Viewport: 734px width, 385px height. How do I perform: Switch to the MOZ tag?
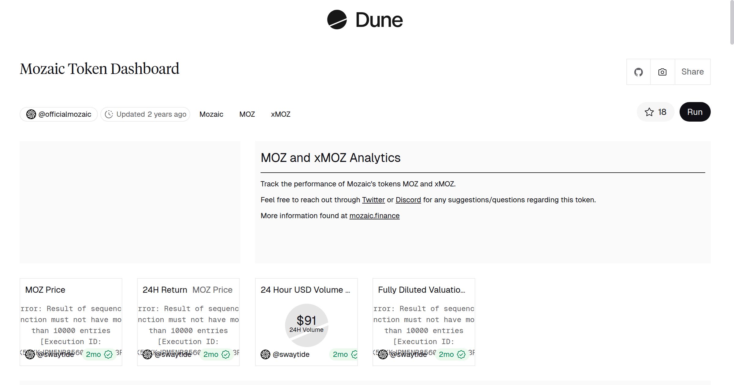click(x=247, y=114)
